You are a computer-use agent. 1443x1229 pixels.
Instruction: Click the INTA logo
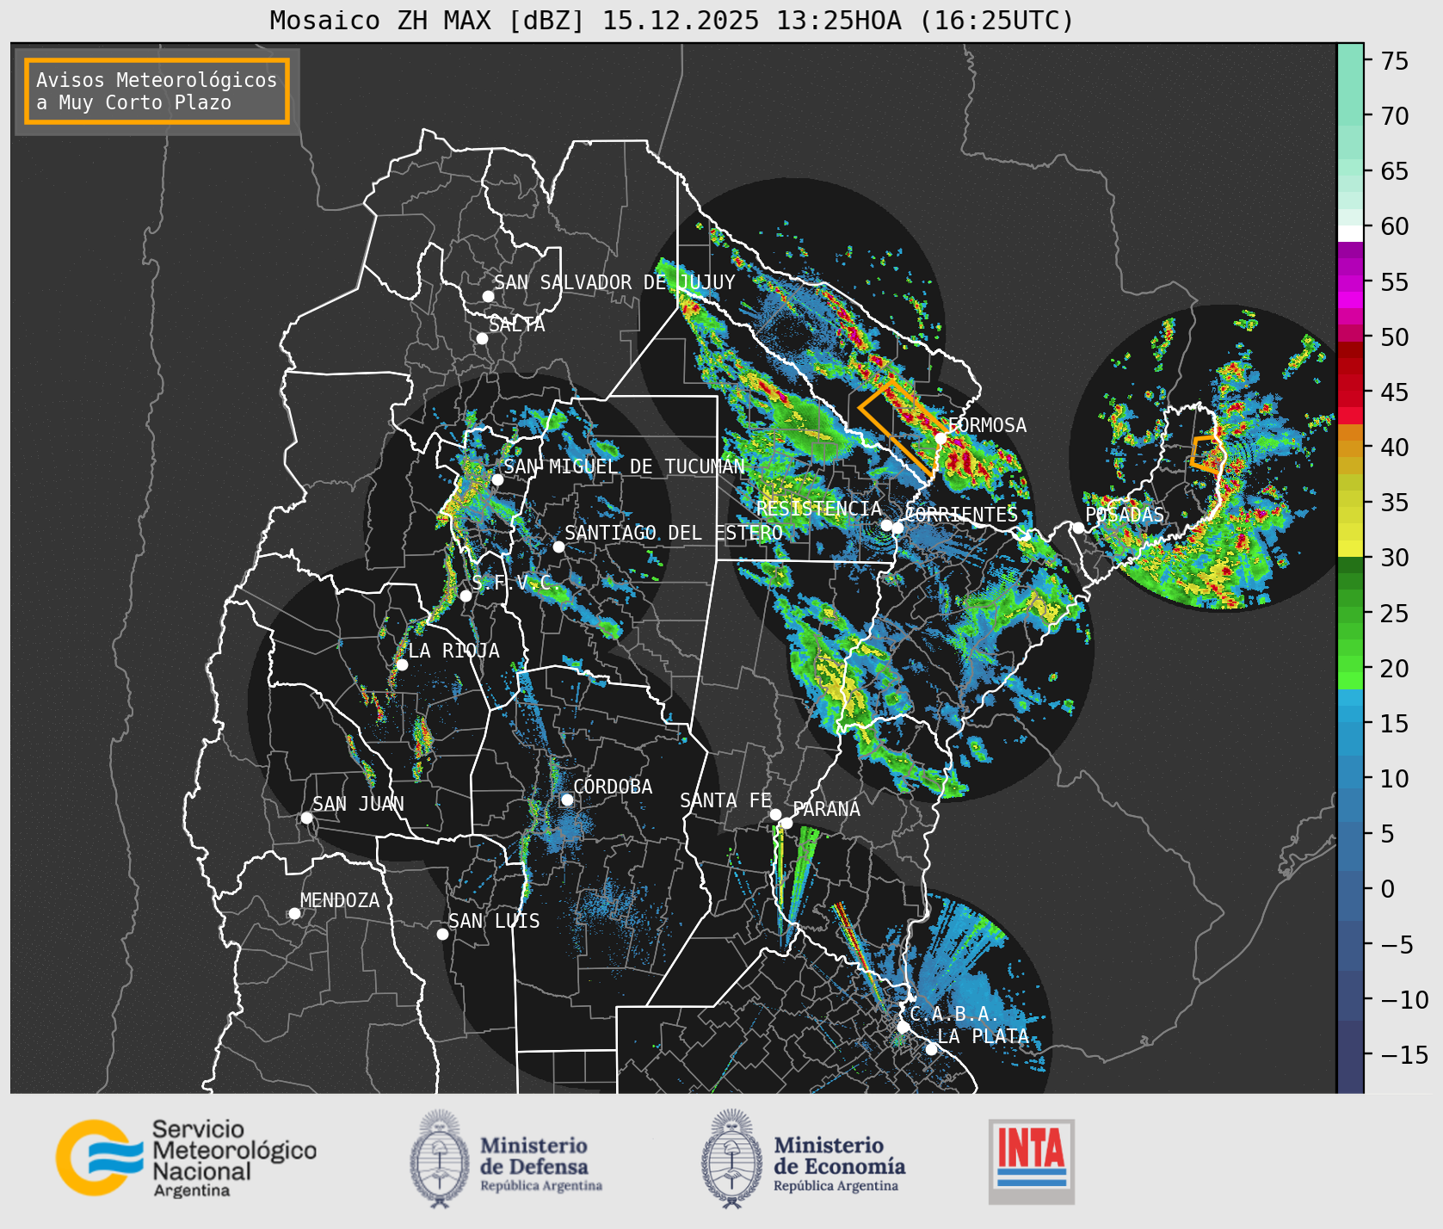point(1031,1161)
